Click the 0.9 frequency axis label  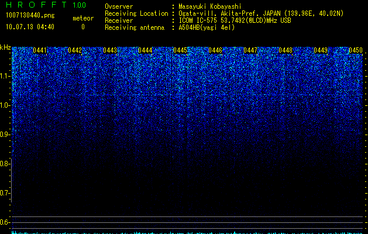tap(5, 135)
